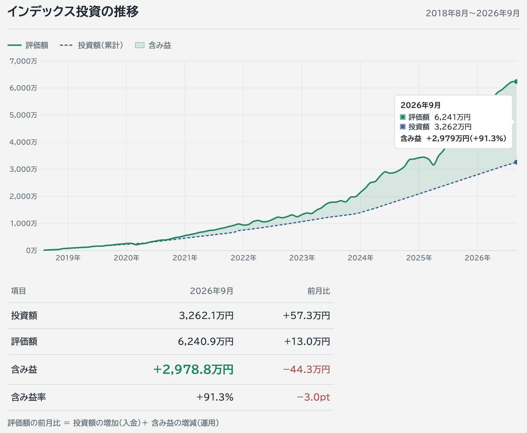Click the blue square icon in tooltip
The width and height of the screenshot is (527, 433).
coord(403,127)
